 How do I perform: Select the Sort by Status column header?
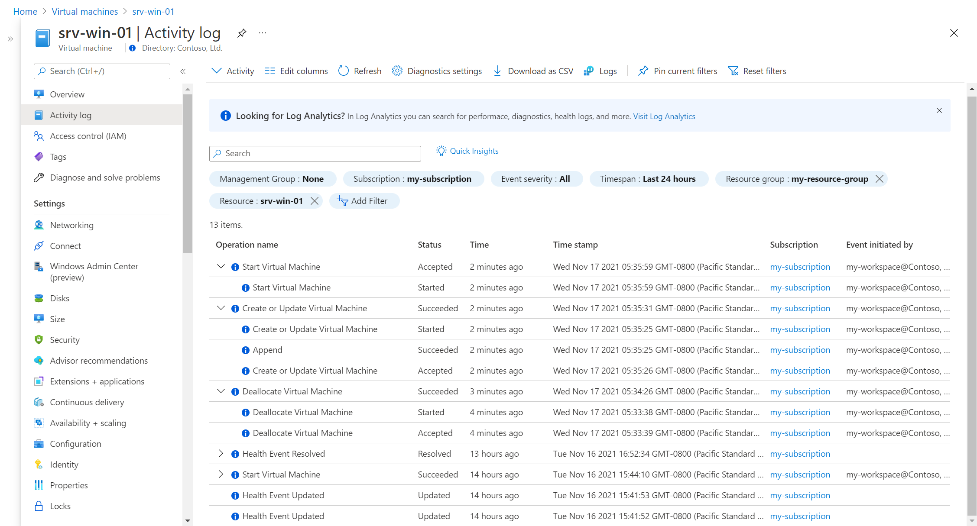(x=429, y=245)
